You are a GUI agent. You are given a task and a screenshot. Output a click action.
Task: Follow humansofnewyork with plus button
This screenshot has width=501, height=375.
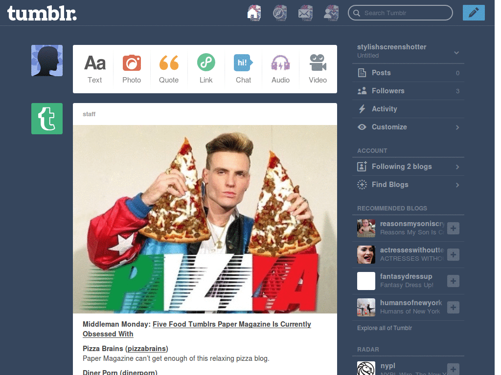[x=453, y=308]
